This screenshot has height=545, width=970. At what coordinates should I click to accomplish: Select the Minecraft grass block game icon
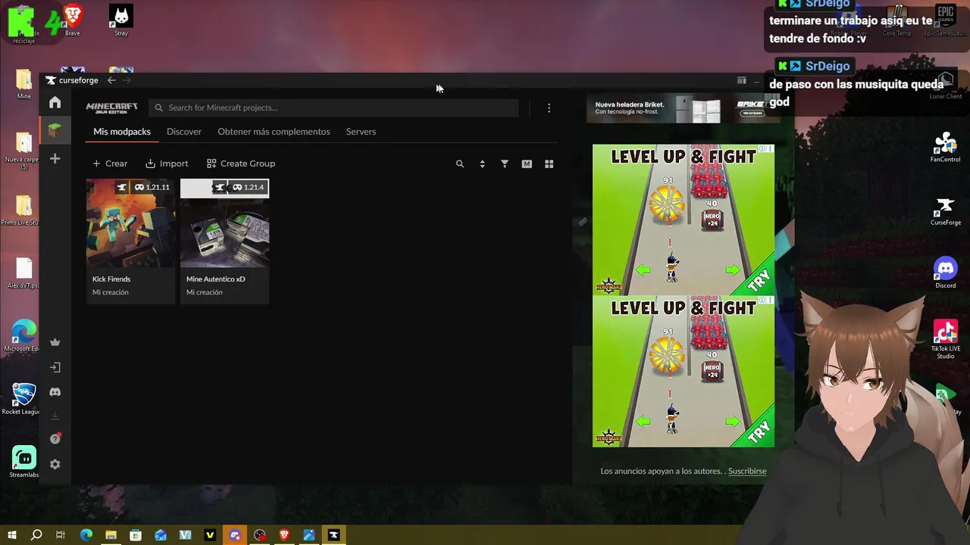pos(55,130)
